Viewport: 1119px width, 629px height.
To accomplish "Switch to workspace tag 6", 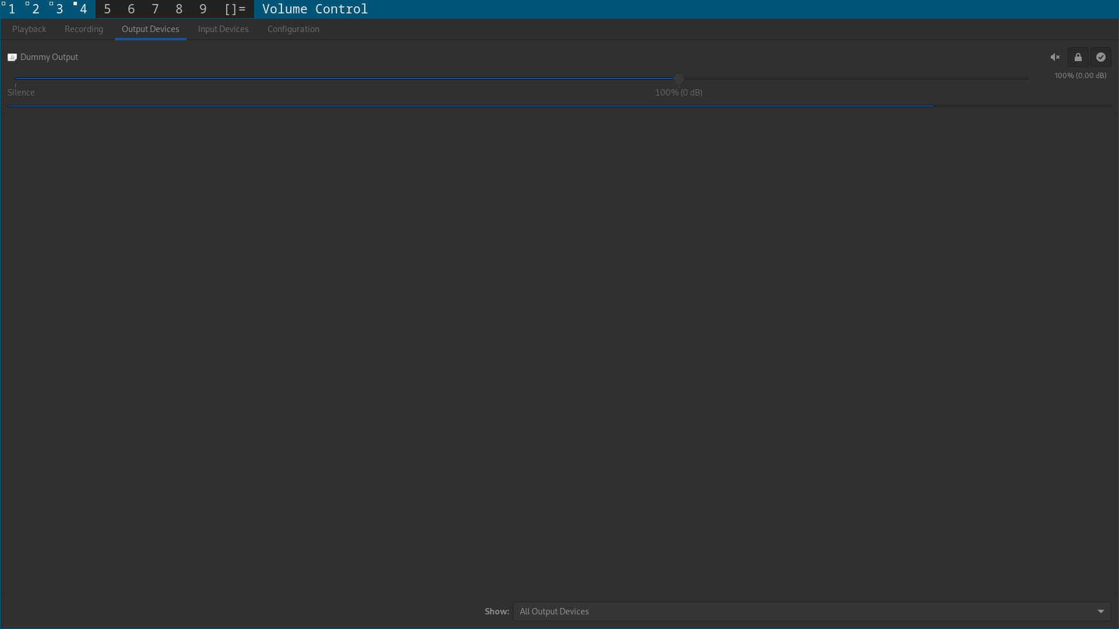I will point(131,9).
